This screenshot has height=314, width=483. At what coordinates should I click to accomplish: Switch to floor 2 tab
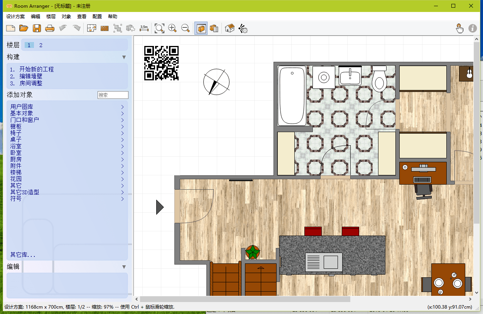tap(41, 45)
